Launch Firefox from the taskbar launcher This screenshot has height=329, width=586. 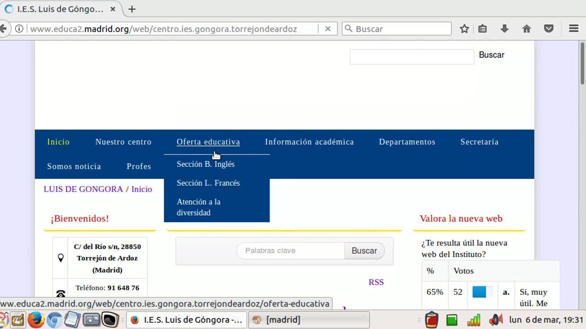(x=36, y=320)
